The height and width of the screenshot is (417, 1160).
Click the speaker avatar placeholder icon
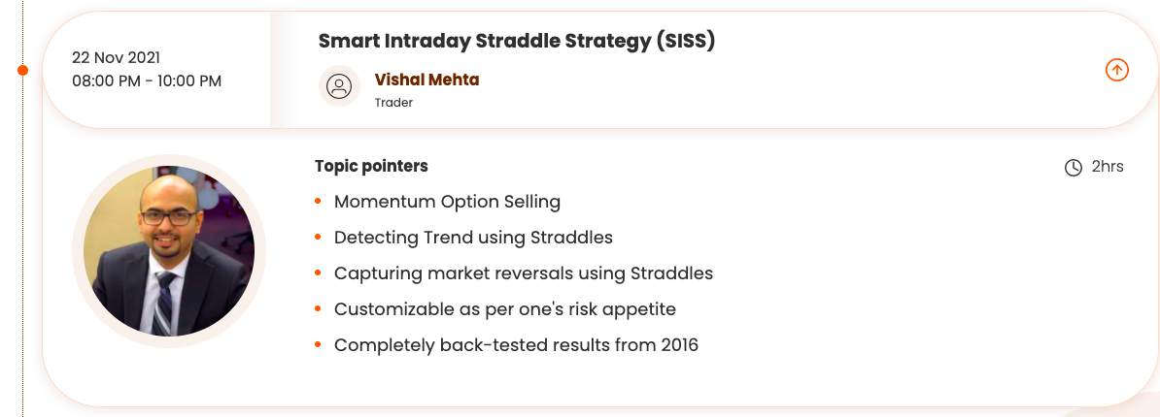[339, 86]
